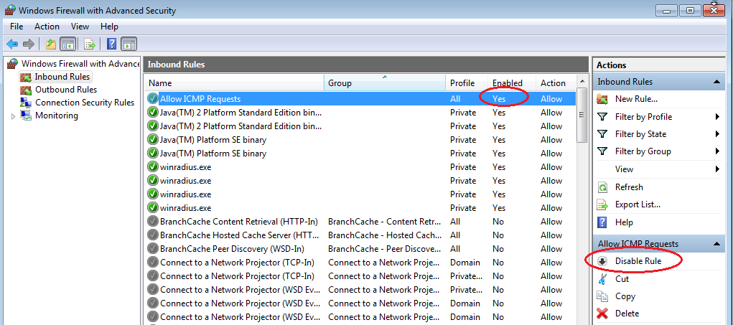Image resolution: width=733 pixels, height=325 pixels.
Task: Open the Help menu
Action: 109,26
